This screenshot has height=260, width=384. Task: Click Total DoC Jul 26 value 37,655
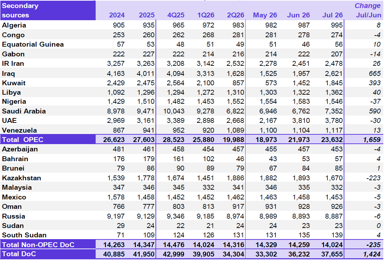[x=332, y=254]
